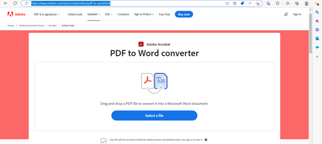
Task: Click the PDF to Word illustration in drop zone
Action: pos(154,83)
